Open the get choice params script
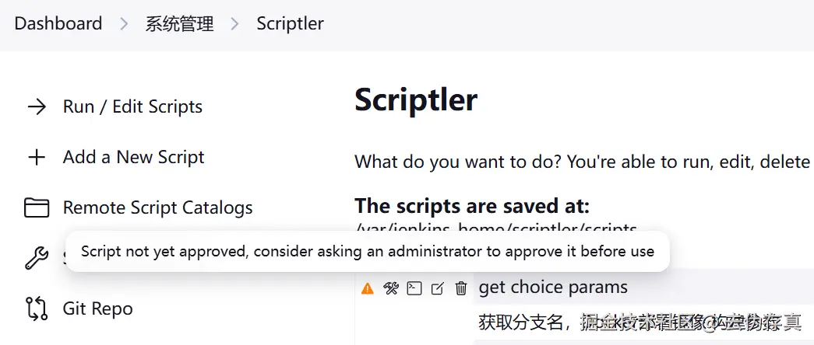814x345 pixels. 553,287
